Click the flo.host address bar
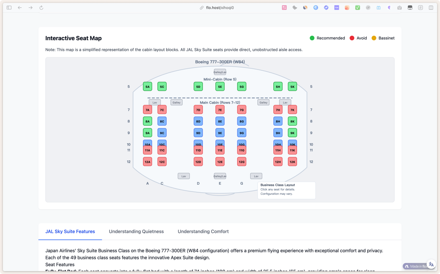Screen dimensions: 440x274 pyautogui.click(x=220, y=8)
